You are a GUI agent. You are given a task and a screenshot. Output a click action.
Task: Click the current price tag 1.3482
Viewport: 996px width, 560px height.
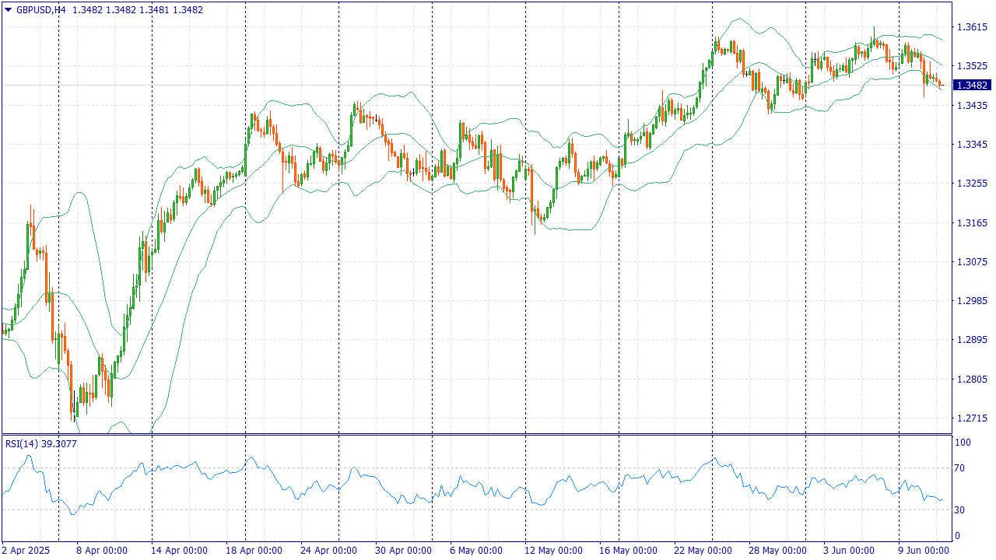tap(973, 86)
